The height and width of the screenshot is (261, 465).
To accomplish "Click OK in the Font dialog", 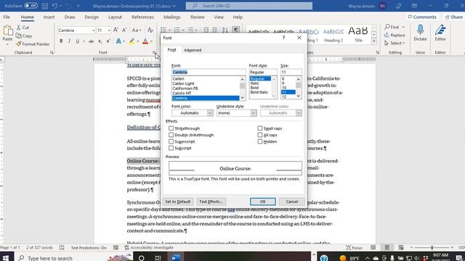I will coord(263,202).
